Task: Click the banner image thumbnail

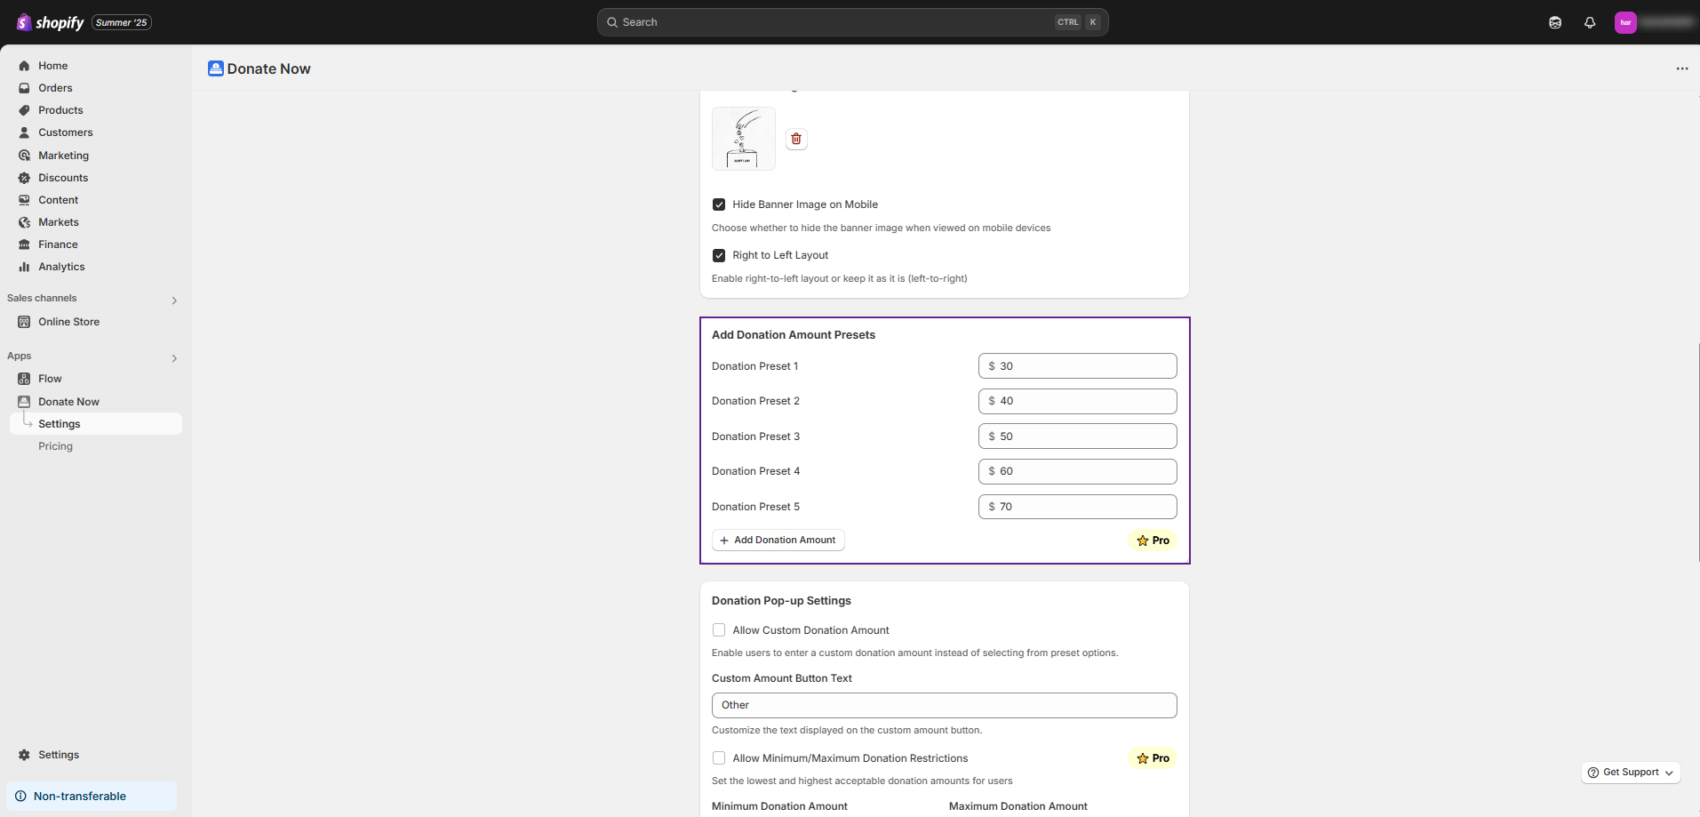Action: (744, 139)
